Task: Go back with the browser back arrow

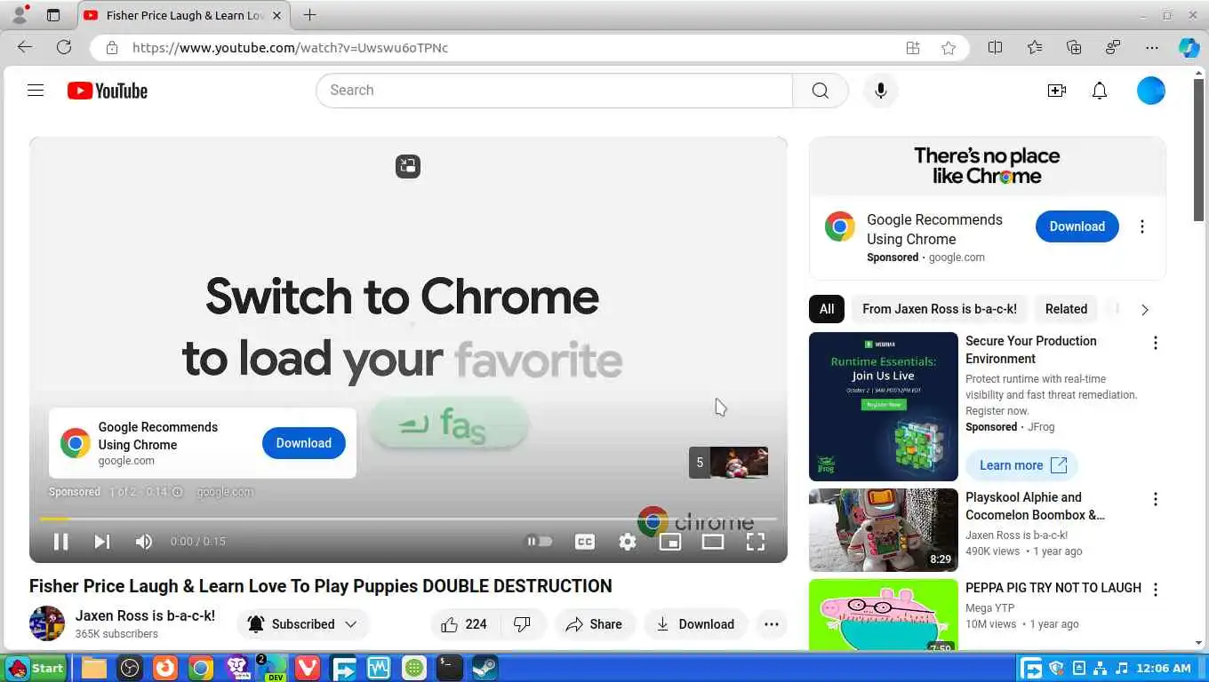Action: (x=25, y=48)
